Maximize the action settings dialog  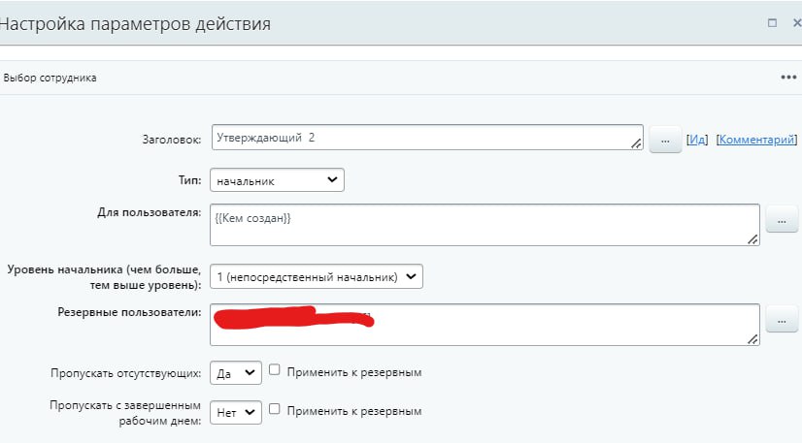[x=772, y=22]
